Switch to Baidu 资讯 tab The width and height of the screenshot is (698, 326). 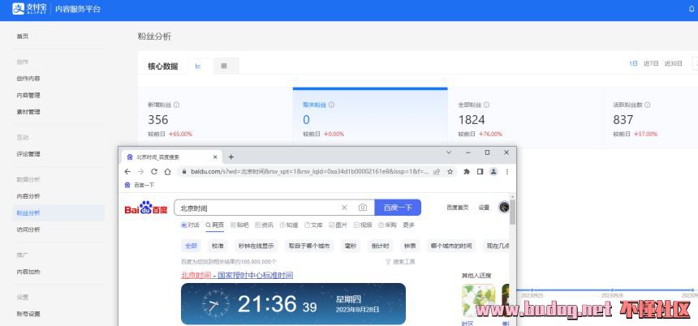click(265, 225)
